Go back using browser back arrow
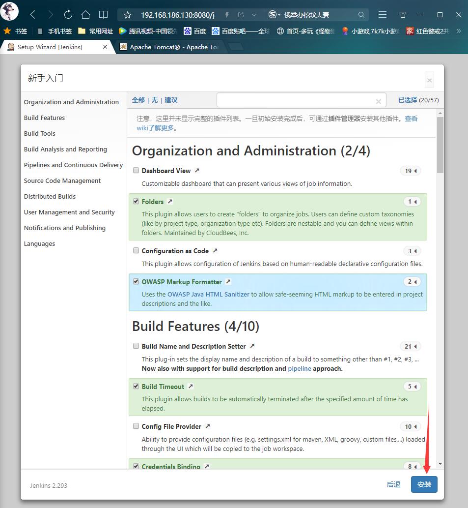The image size is (468, 508). pyautogui.click(x=33, y=15)
